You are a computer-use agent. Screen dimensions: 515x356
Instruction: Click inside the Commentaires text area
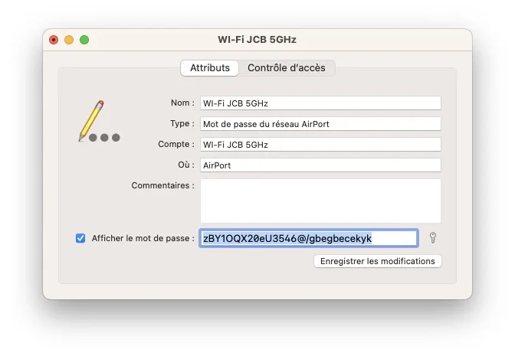click(x=320, y=201)
